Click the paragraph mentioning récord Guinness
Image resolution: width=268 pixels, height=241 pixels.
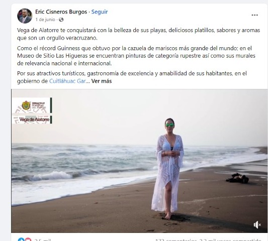point(136,56)
